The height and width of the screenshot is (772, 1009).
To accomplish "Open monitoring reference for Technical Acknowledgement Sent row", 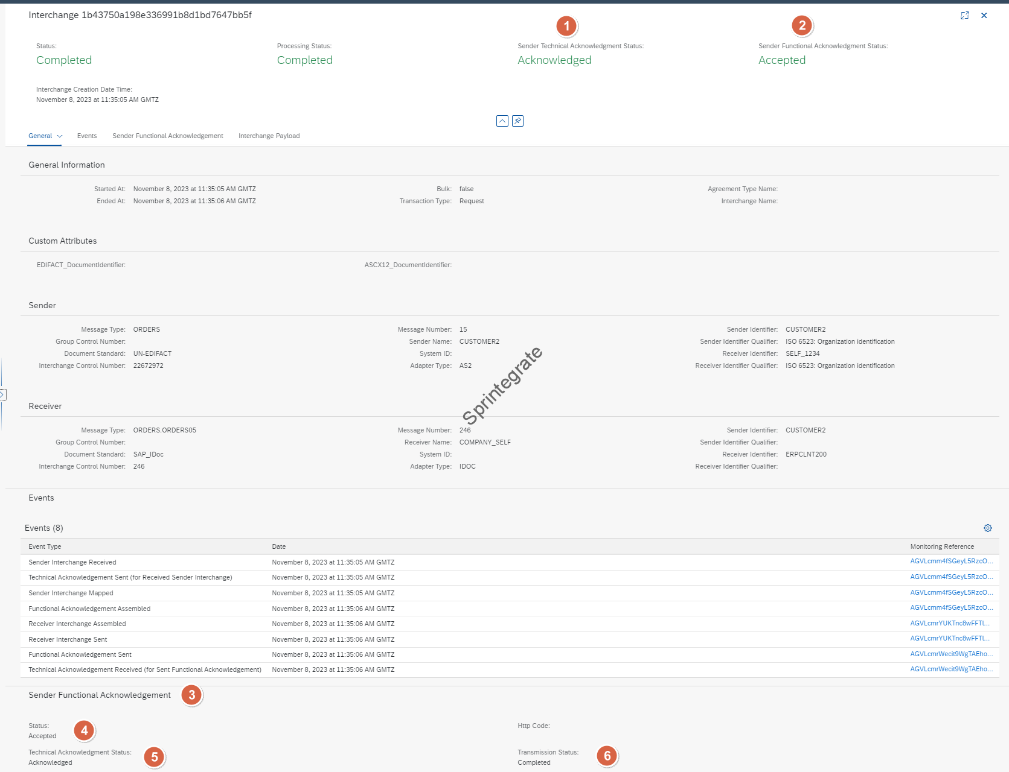I will coord(951,577).
